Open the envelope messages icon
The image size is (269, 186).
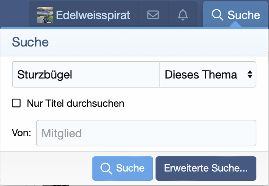153,15
